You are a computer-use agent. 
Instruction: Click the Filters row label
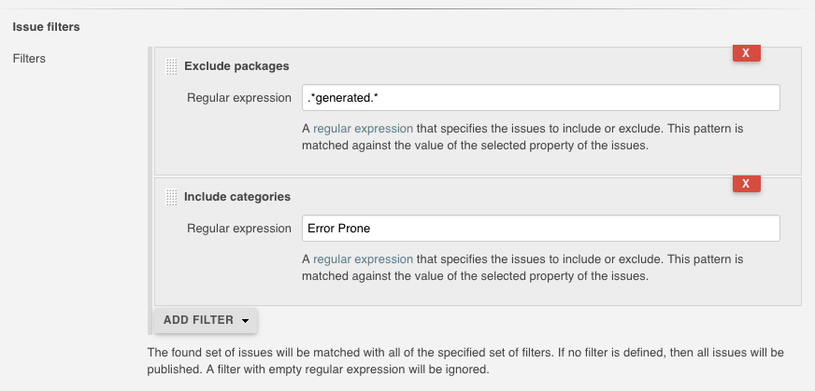29,59
